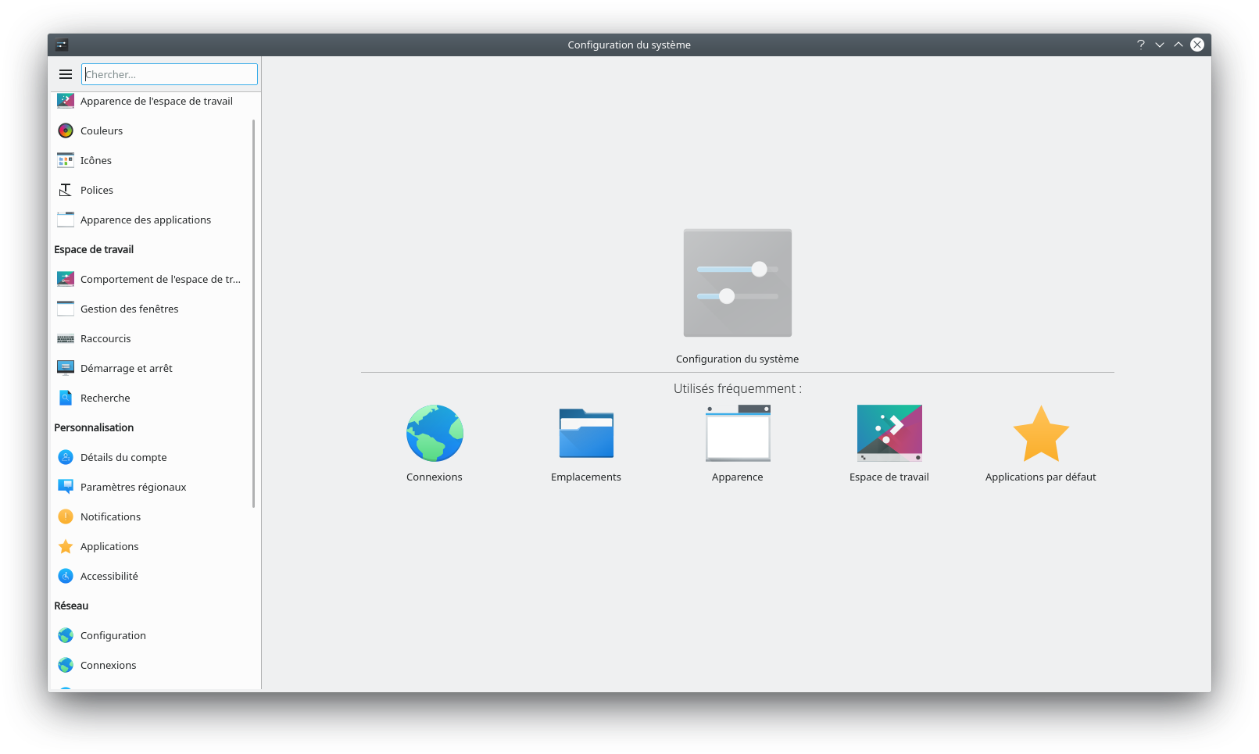Click the Chercher search field
Viewport: 1259px width, 754px height.
[170, 74]
